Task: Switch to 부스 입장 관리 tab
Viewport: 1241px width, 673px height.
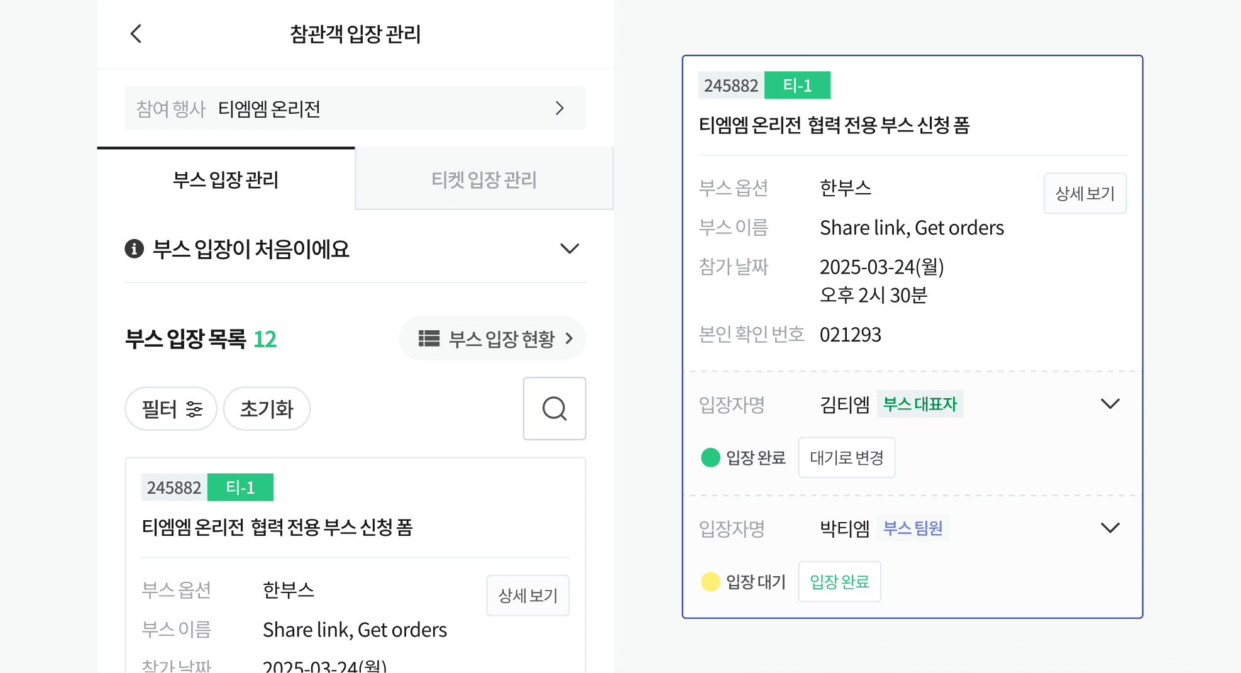Action: pyautogui.click(x=226, y=180)
